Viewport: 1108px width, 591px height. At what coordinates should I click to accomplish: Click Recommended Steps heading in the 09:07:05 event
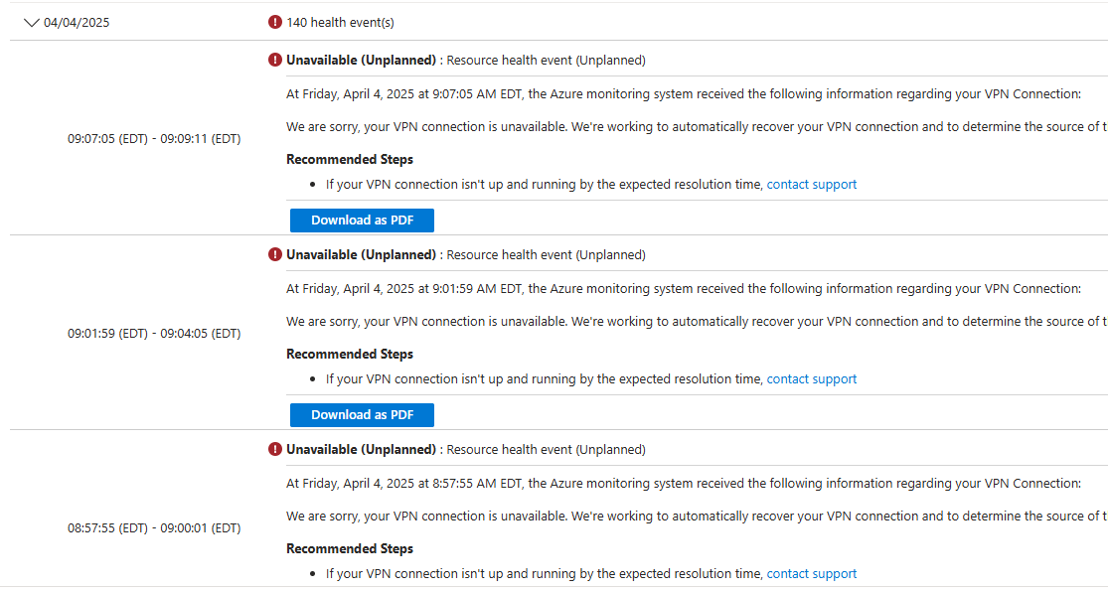pos(350,159)
